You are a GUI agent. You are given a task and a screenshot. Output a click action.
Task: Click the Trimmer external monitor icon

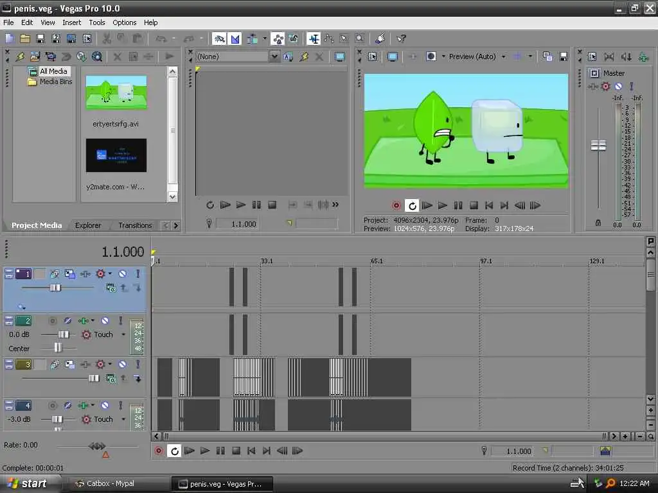(339, 56)
